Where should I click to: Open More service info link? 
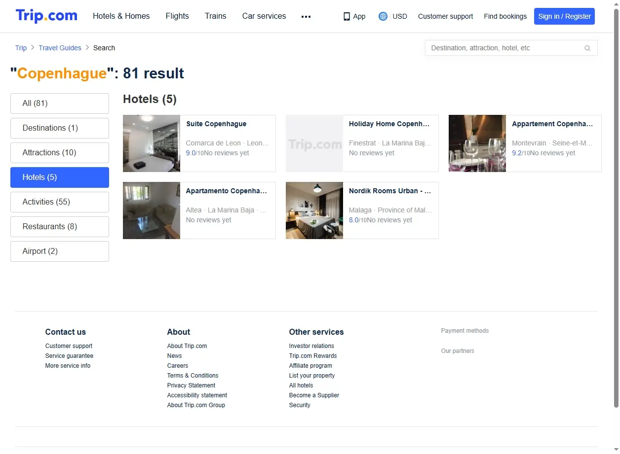click(68, 366)
